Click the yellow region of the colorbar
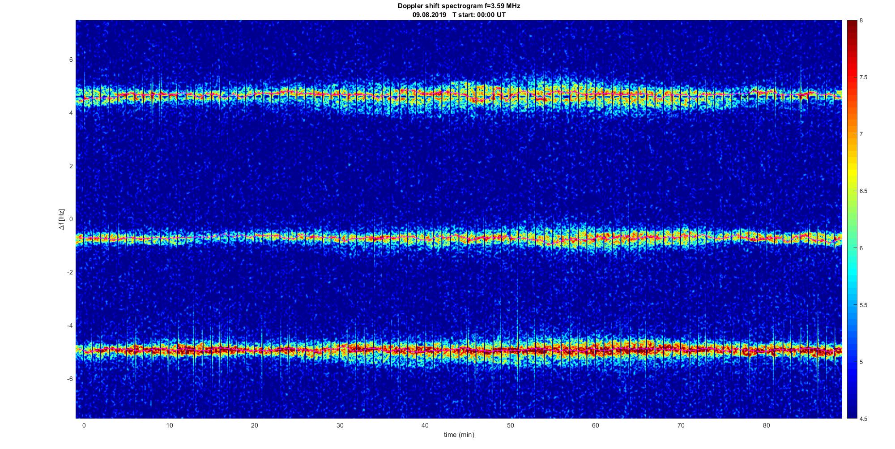Image resolution: width=895 pixels, height=449 pixels. (x=852, y=172)
